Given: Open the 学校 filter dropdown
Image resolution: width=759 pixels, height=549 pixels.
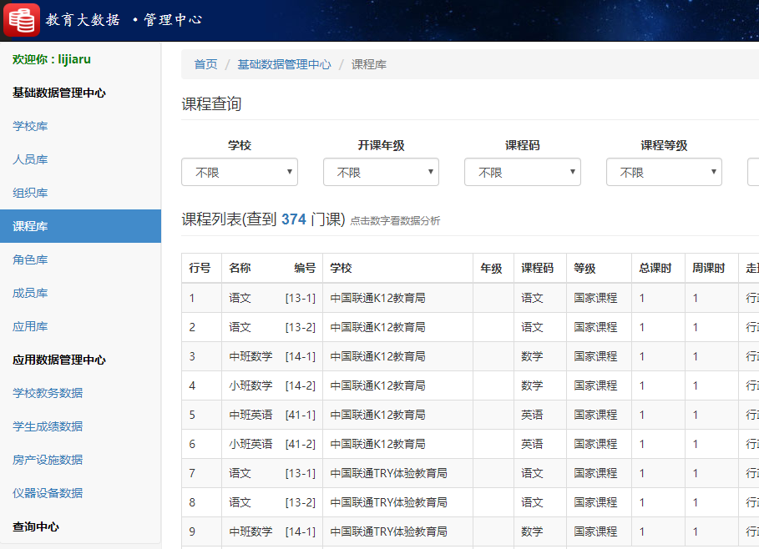Looking at the screenshot, I should pyautogui.click(x=239, y=172).
